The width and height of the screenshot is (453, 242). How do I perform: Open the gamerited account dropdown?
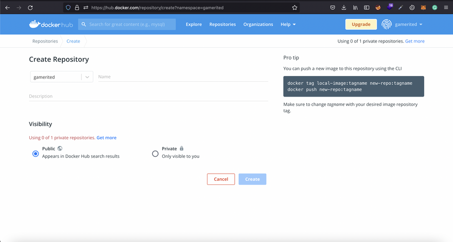click(409, 24)
